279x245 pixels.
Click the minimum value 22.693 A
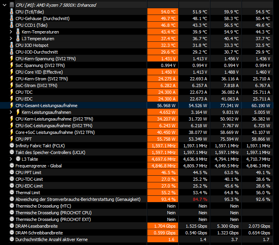pyautogui.click(x=198, y=79)
